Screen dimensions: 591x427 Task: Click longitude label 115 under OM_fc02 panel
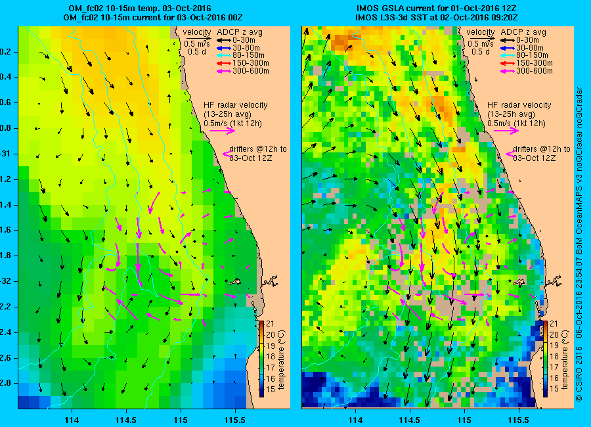[x=181, y=420]
